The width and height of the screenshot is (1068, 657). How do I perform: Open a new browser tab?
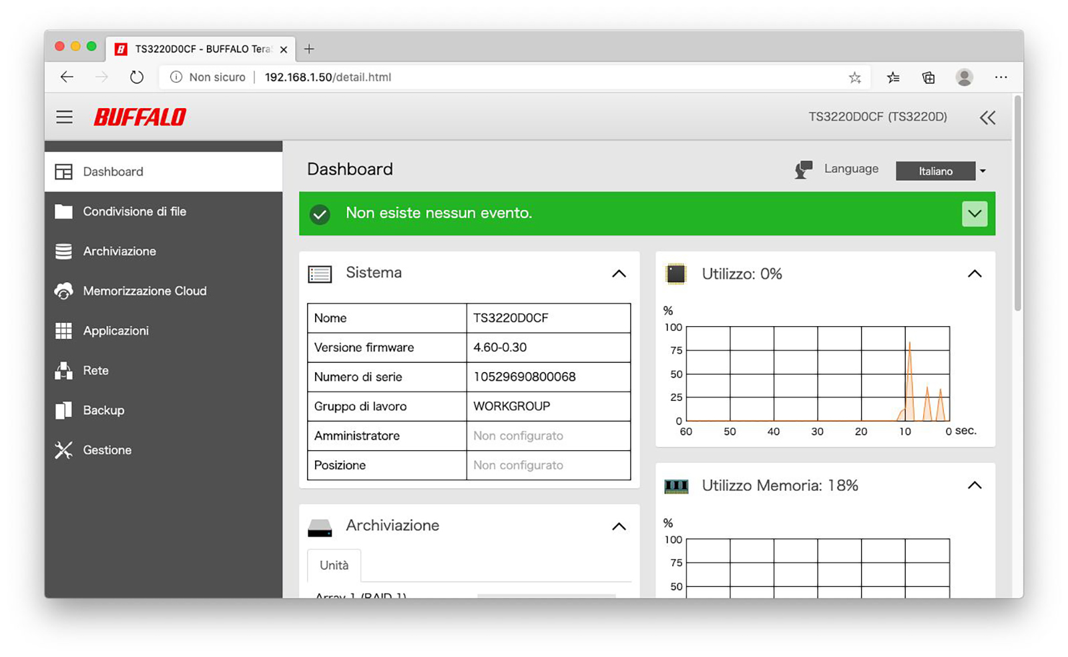(309, 49)
